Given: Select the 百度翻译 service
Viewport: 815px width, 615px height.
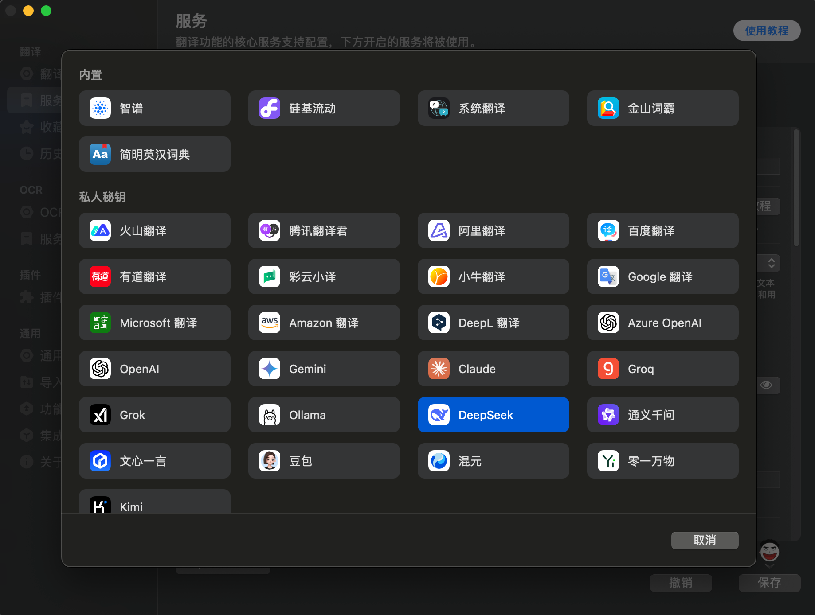Looking at the screenshot, I should tap(662, 230).
